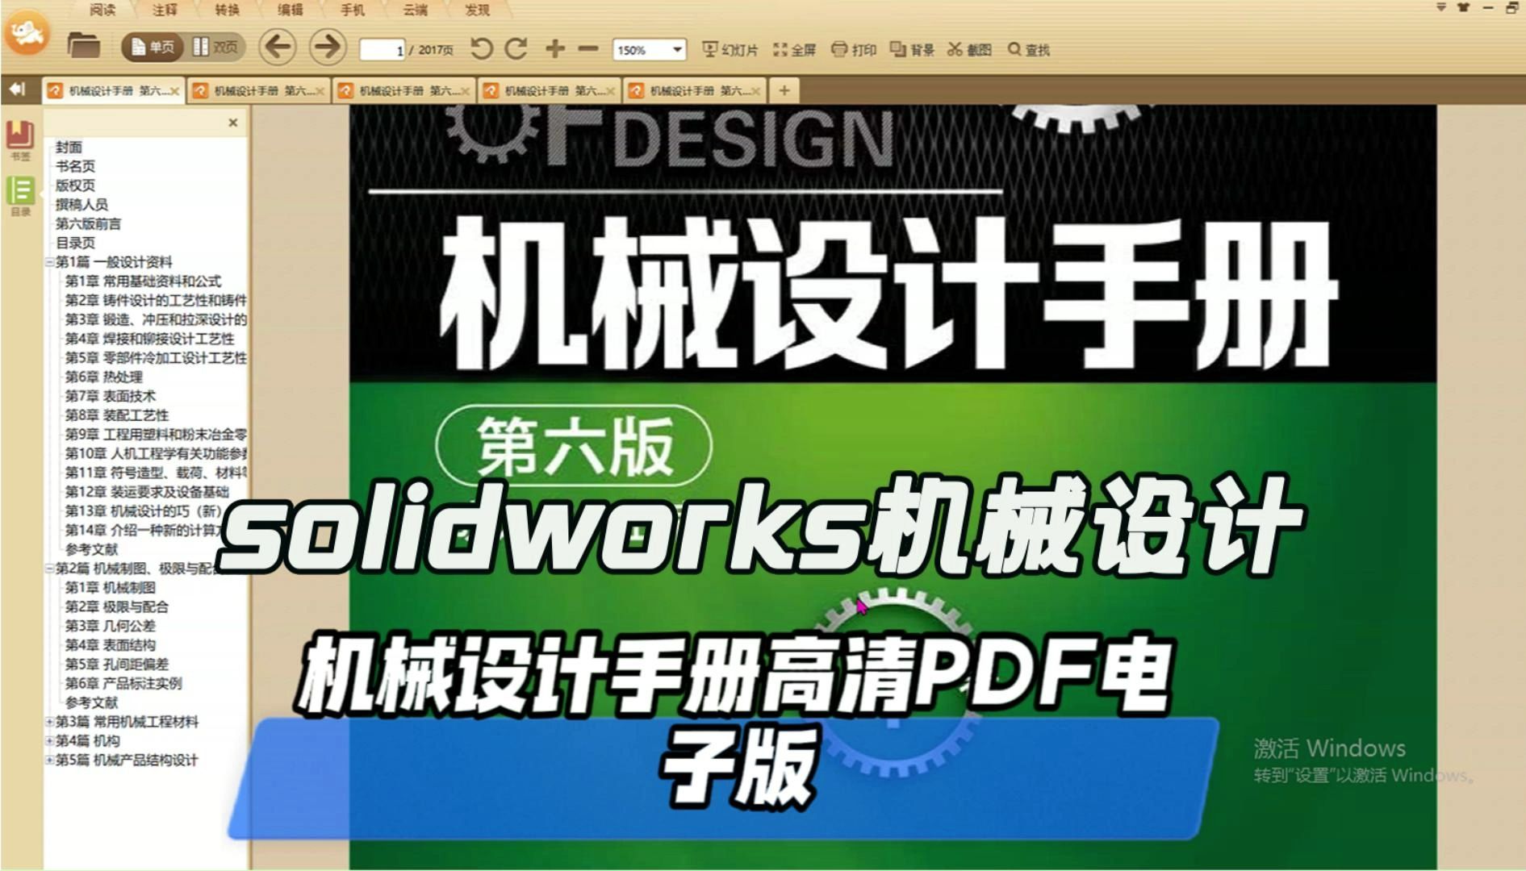The image size is (1526, 871).
Task: Select the 版权页 outline entry
Action: [75, 185]
